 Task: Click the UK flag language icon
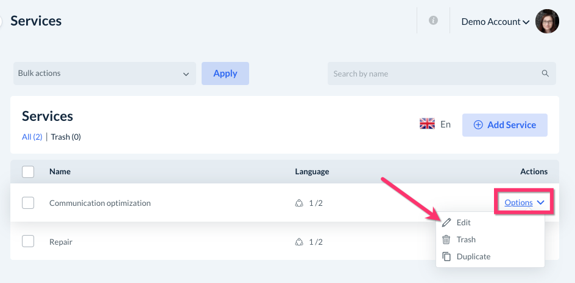pos(427,124)
